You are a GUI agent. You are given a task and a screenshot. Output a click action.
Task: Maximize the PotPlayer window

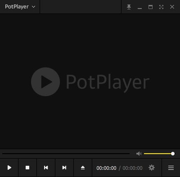tap(150, 7)
